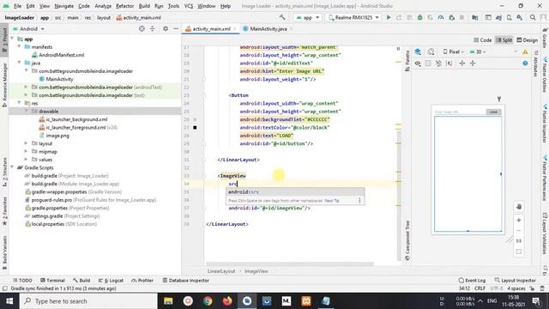Open Firefox from the Windows taskbar
This screenshot has height=309, width=549.
pos(227,301)
